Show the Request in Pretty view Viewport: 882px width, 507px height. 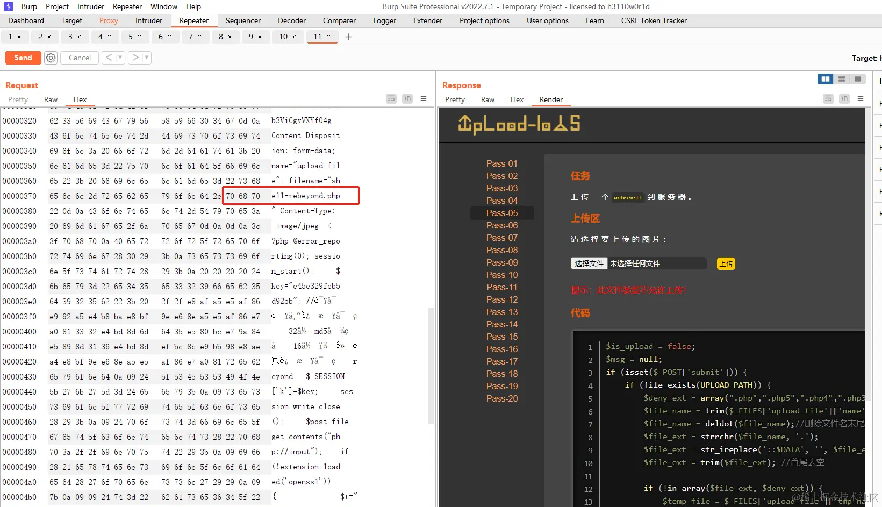(18, 99)
